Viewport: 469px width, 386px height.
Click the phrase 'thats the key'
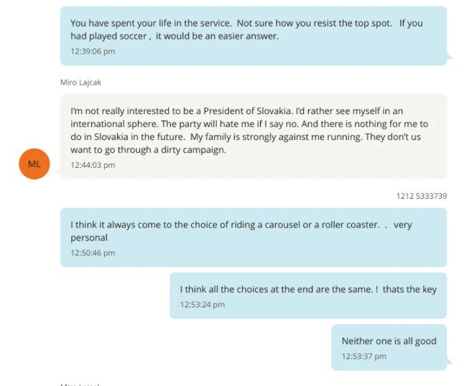click(x=409, y=289)
